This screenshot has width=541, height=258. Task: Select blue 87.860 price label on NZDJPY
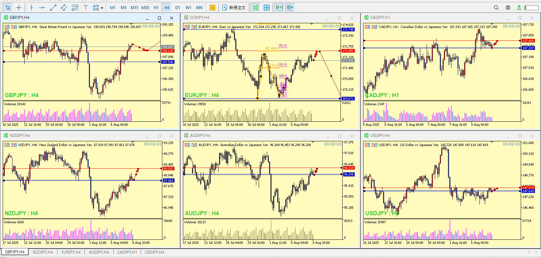pos(168,181)
